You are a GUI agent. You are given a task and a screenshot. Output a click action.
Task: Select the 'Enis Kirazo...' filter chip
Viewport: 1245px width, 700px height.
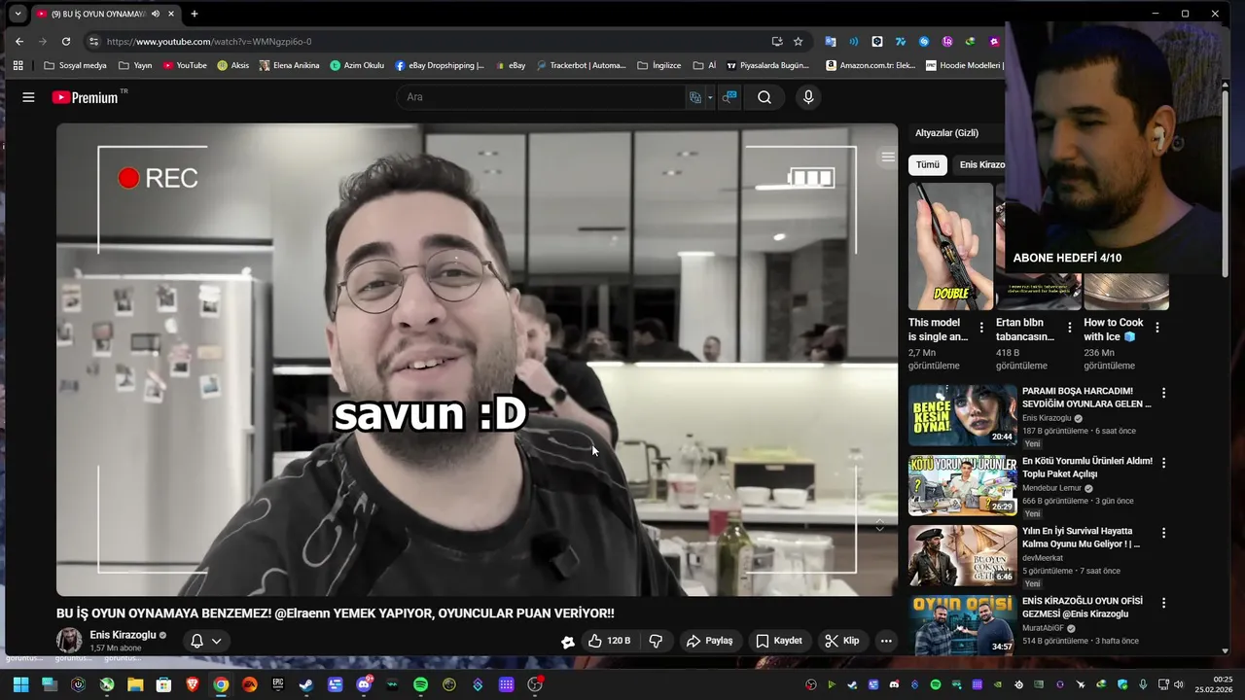(981, 164)
